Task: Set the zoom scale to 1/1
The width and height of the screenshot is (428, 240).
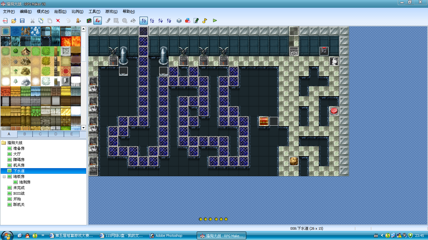Action: pos(144,21)
